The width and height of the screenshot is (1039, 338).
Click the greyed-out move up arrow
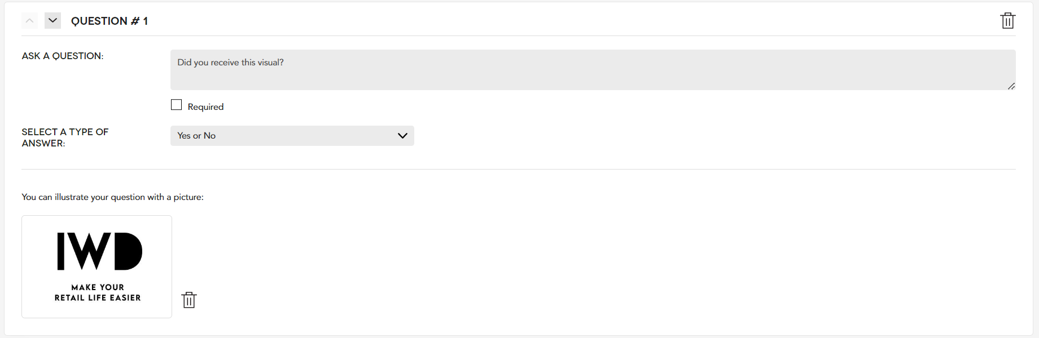30,21
